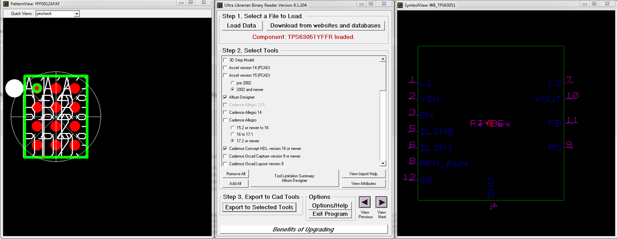617x239 pixels.
Task: Click the PFM_PWM pin label
Action: click(x=444, y=164)
